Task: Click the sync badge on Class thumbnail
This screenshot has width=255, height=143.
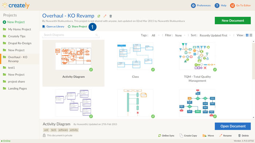Action: (x=153, y=70)
